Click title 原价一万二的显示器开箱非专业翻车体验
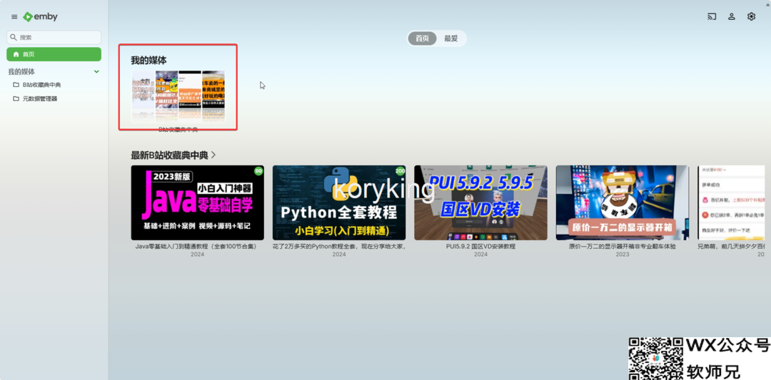The width and height of the screenshot is (771, 380). [x=623, y=247]
